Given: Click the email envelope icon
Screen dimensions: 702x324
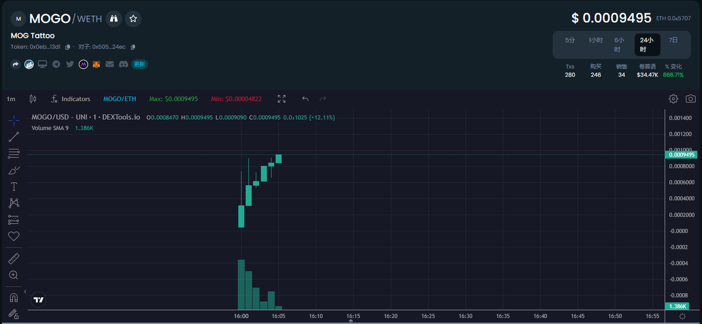Looking at the screenshot, I should (110, 64).
